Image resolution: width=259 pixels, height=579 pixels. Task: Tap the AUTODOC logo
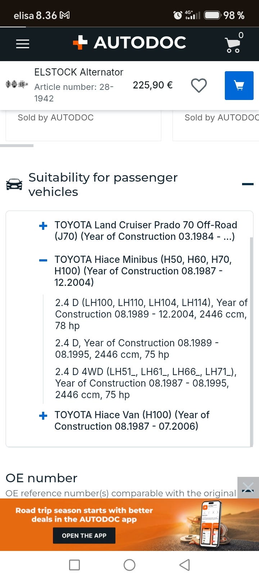(129, 42)
